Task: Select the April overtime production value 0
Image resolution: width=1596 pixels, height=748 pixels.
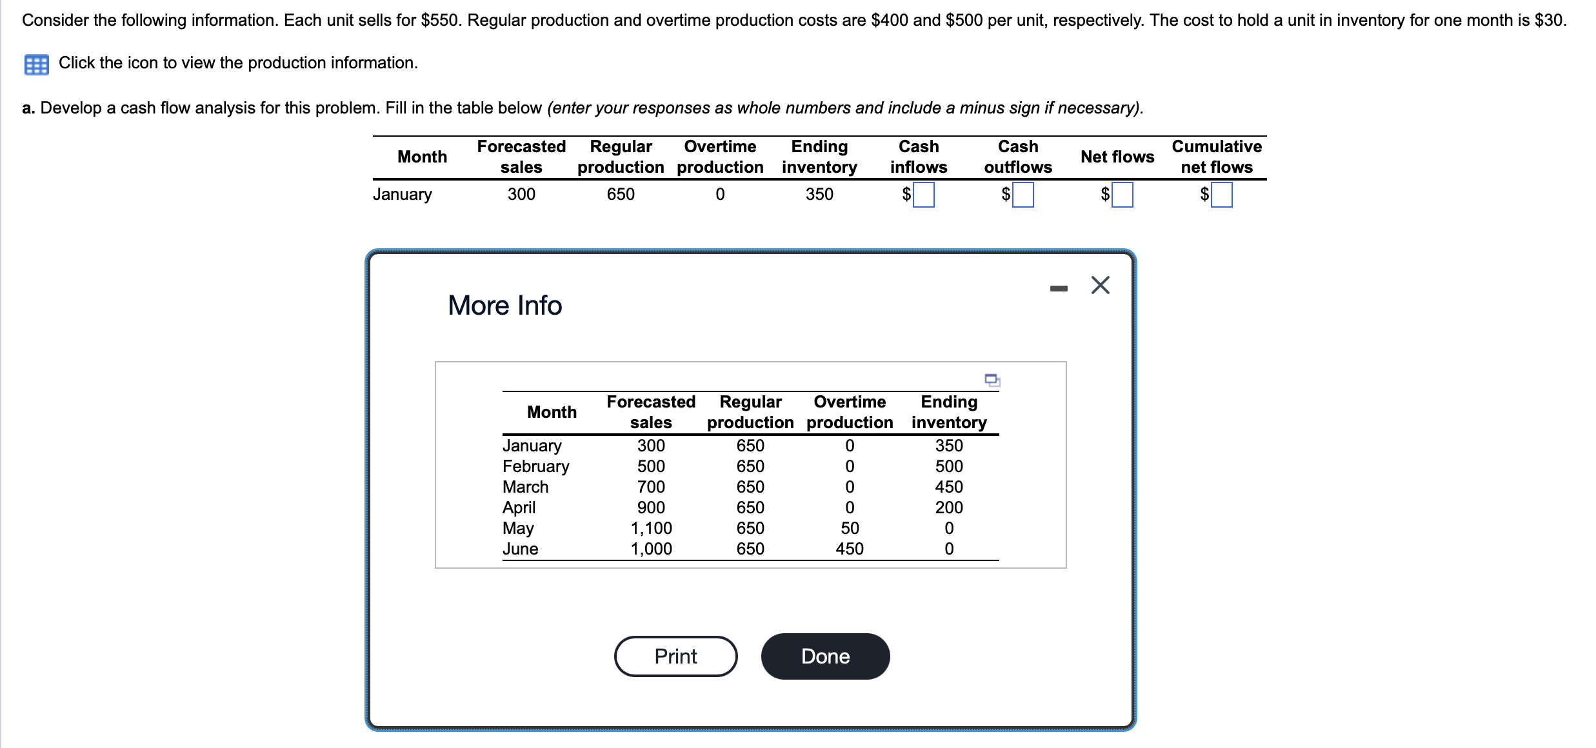Action: point(849,507)
